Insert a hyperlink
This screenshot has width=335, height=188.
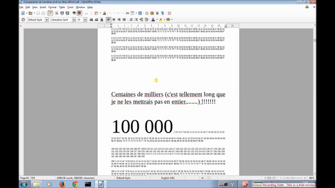pyautogui.click(x=128, y=13)
